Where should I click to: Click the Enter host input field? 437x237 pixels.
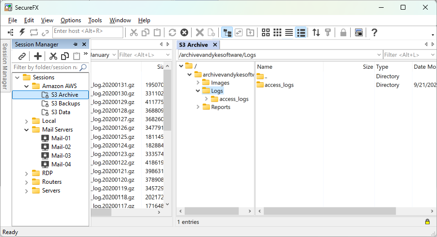[x=87, y=32]
